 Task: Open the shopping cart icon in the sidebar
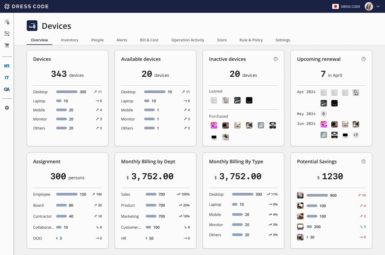(x=7, y=45)
